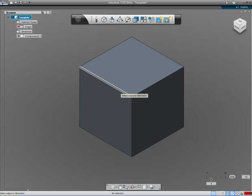Viewport: 252px width, 196px height.
Task: Select the Press/Pull tool icon
Action: point(112,20)
